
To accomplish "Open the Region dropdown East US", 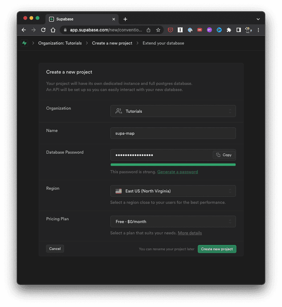I will pos(173,191).
